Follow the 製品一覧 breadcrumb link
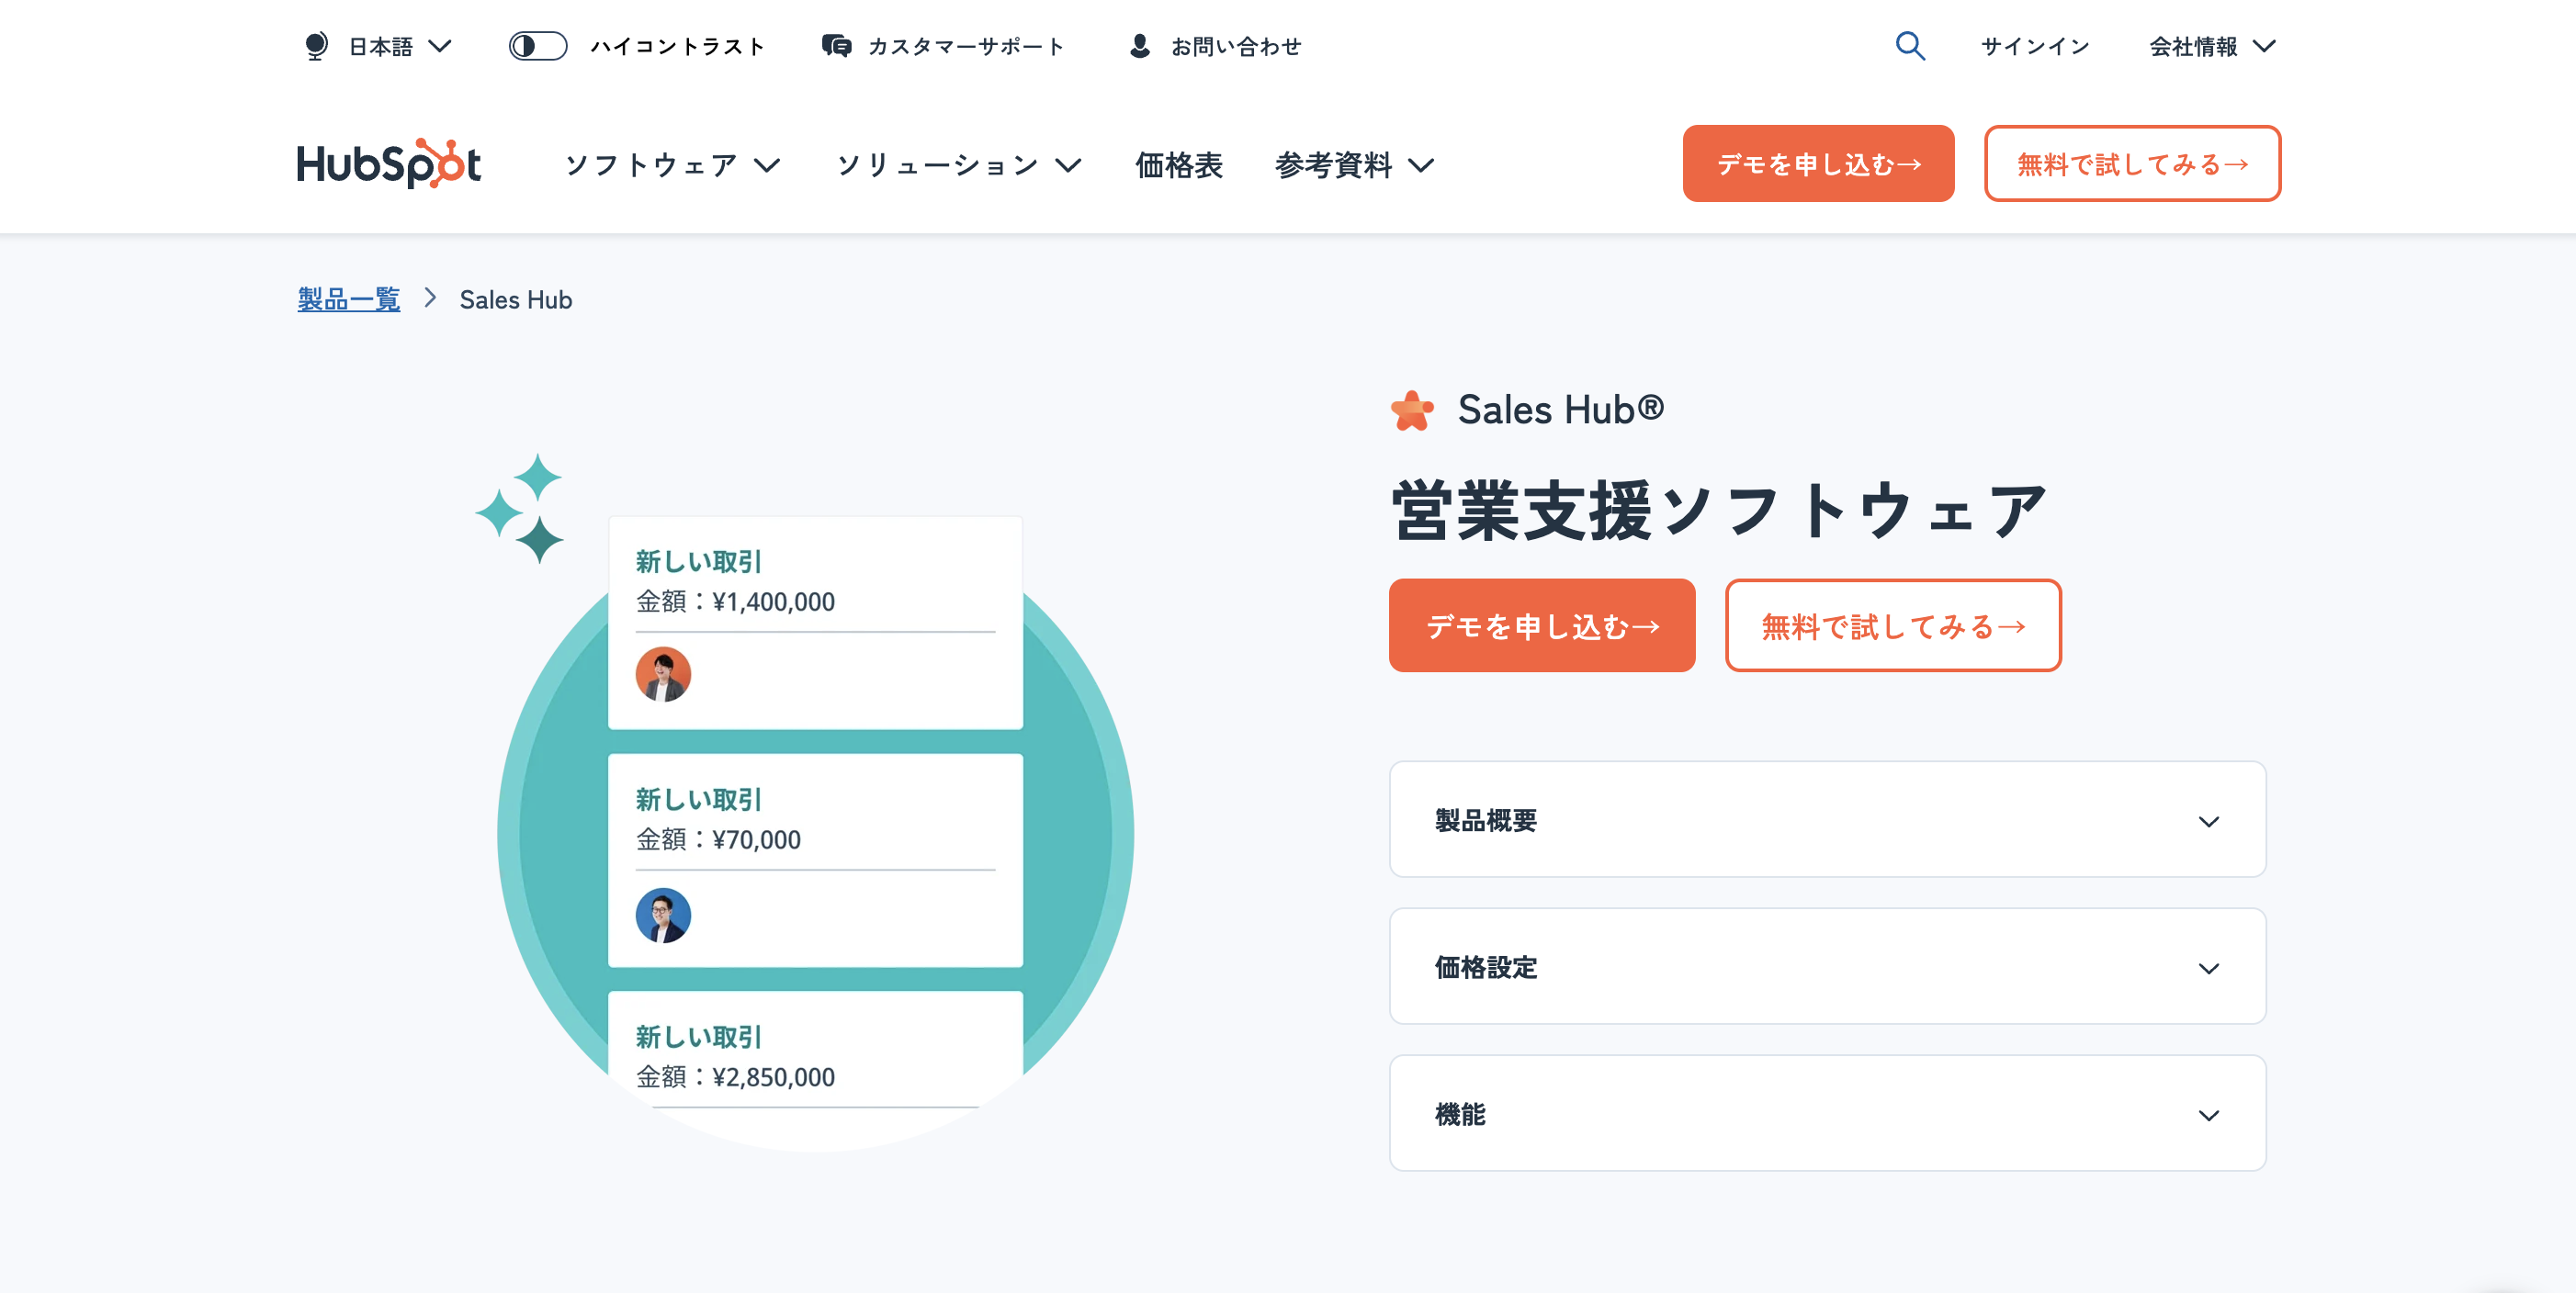The image size is (2576, 1293). 347,298
